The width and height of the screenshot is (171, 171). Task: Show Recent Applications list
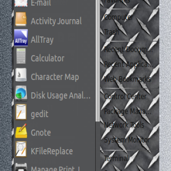tap(129, 64)
